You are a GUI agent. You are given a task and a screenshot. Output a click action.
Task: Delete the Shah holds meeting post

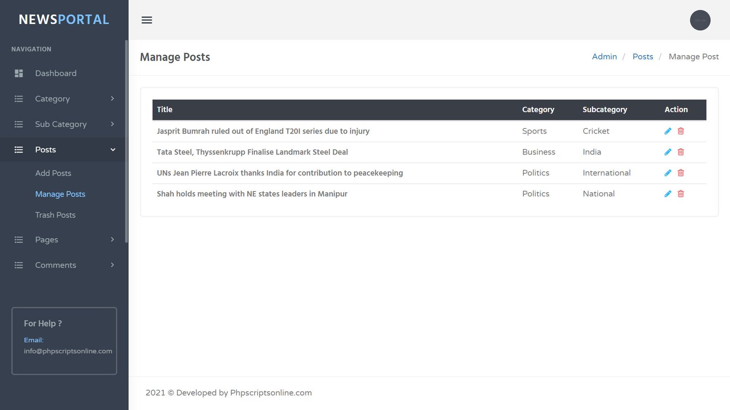[681, 194]
